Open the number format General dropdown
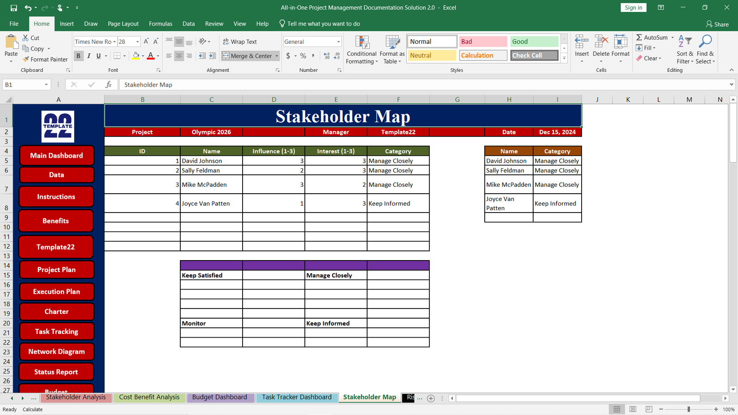The image size is (738, 415). [x=339, y=41]
